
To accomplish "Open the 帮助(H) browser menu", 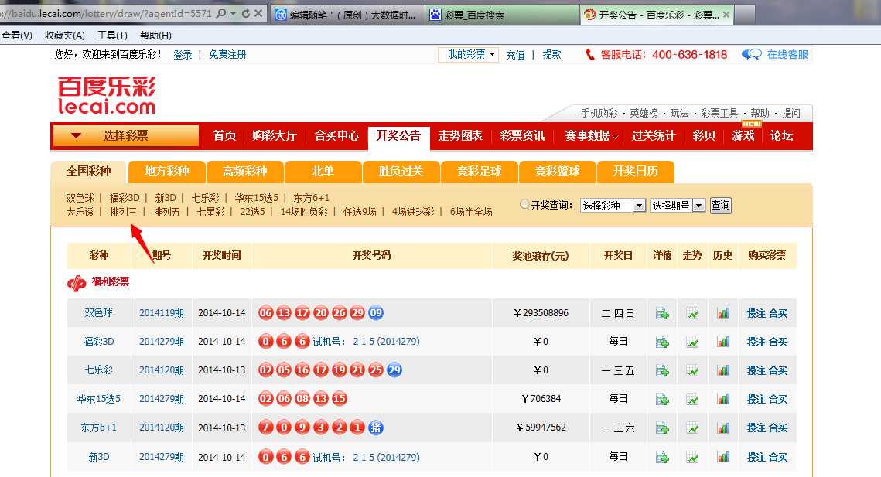I will coord(155,36).
